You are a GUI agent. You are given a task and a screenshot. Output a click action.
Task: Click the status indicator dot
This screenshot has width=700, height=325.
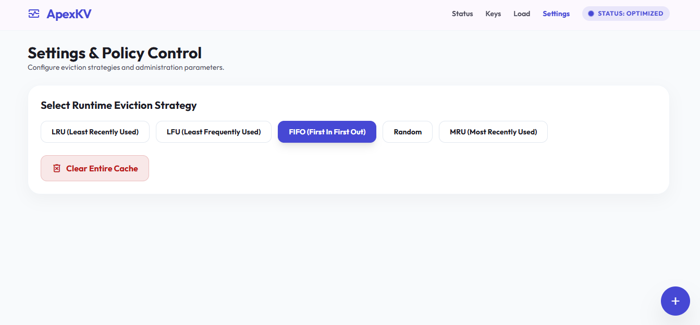coord(591,14)
